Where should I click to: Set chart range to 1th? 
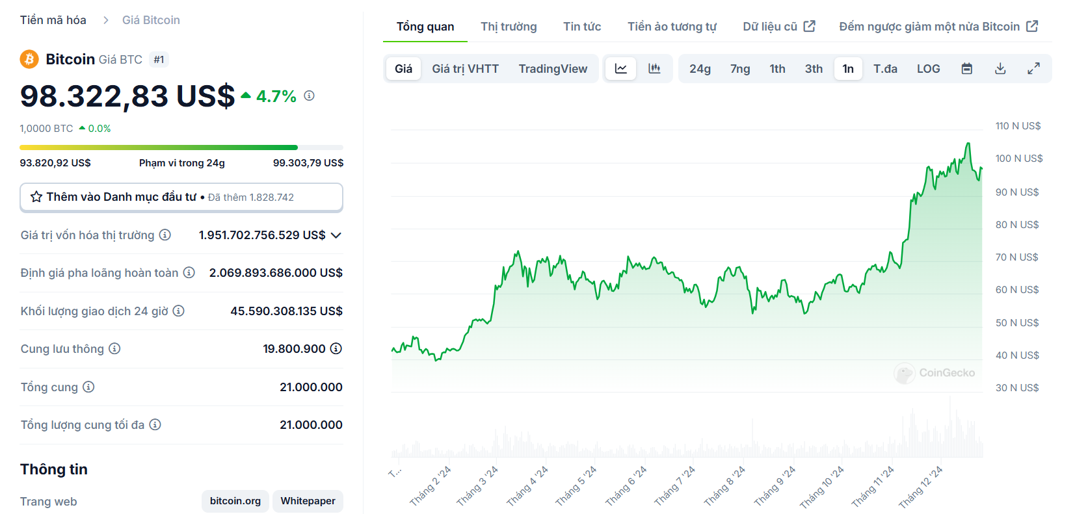coord(777,69)
